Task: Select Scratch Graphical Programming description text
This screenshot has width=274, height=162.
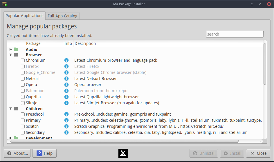Action: tap(149, 126)
